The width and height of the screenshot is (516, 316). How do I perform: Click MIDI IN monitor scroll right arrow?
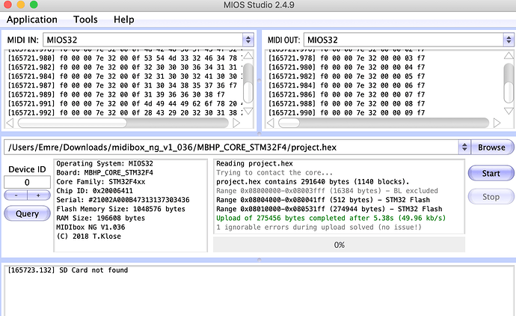point(236,124)
